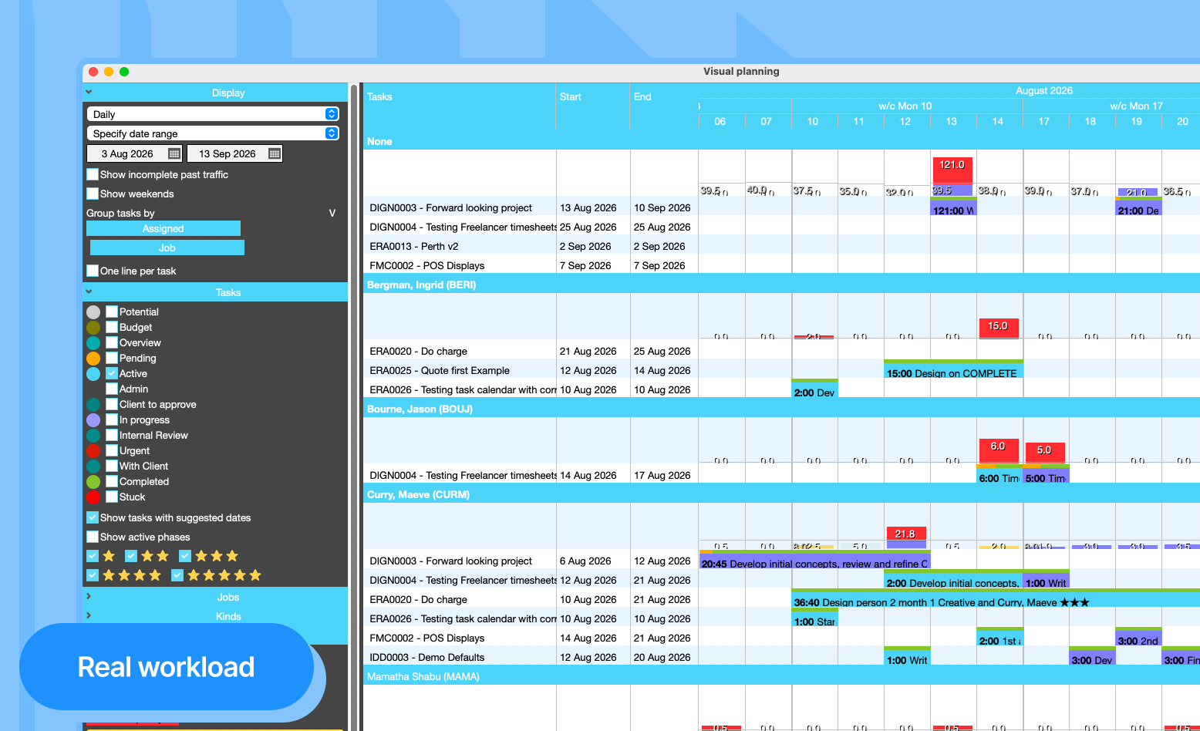Select the Assigned grouping button
The width and height of the screenshot is (1200, 731).
[x=163, y=228]
